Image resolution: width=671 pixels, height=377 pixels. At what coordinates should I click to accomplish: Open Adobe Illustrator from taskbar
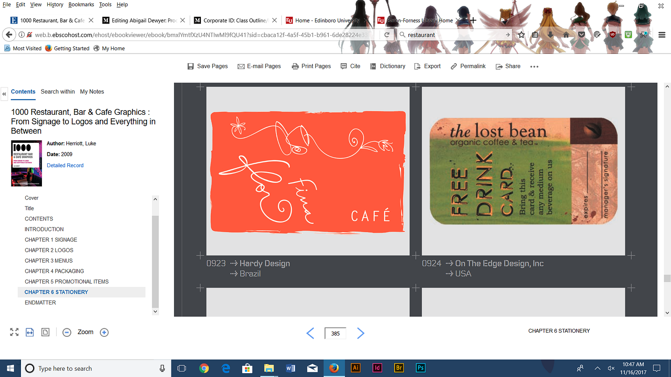click(356, 368)
